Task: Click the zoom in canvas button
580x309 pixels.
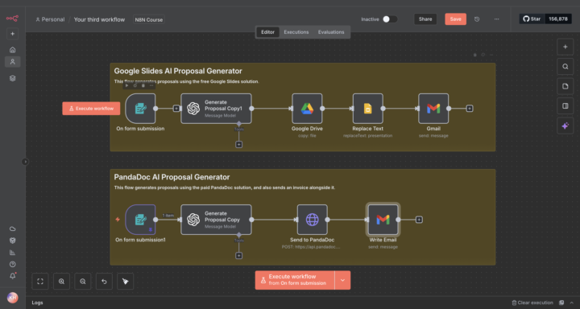Action: pos(61,282)
